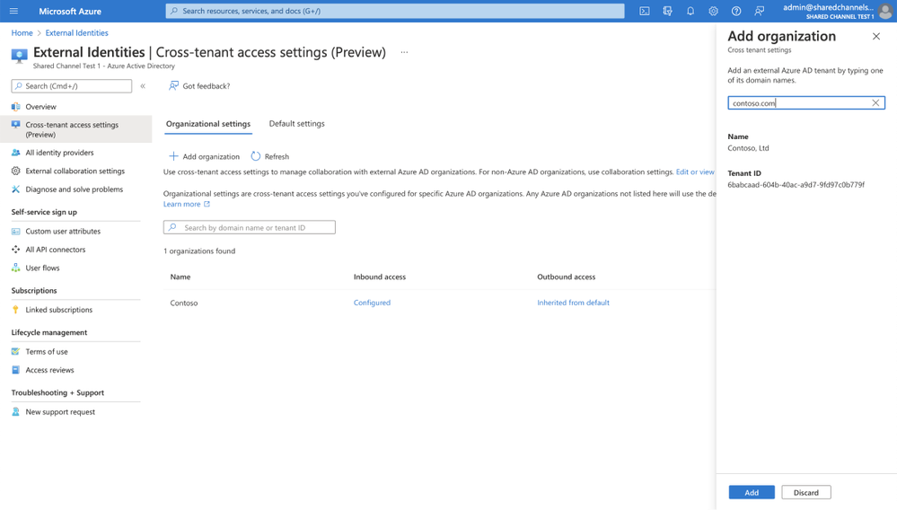The image size is (897, 510).
Task: Click the feedback icon in top bar
Action: [x=759, y=11]
